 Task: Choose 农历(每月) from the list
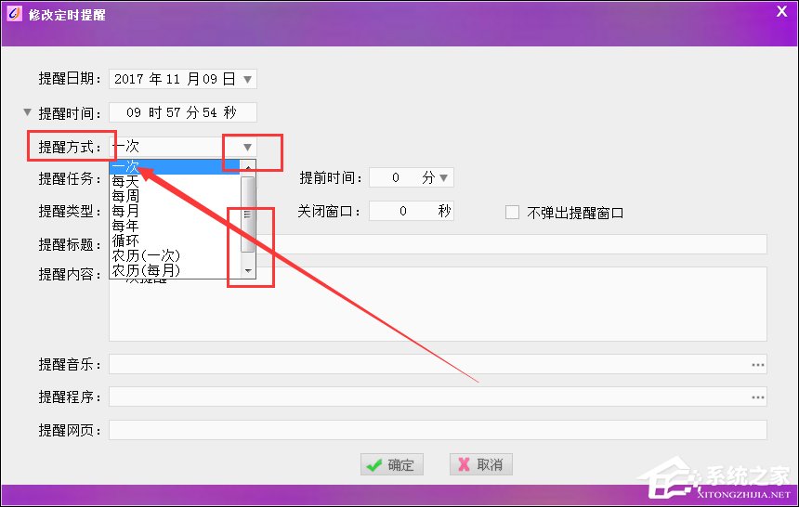click(174, 270)
